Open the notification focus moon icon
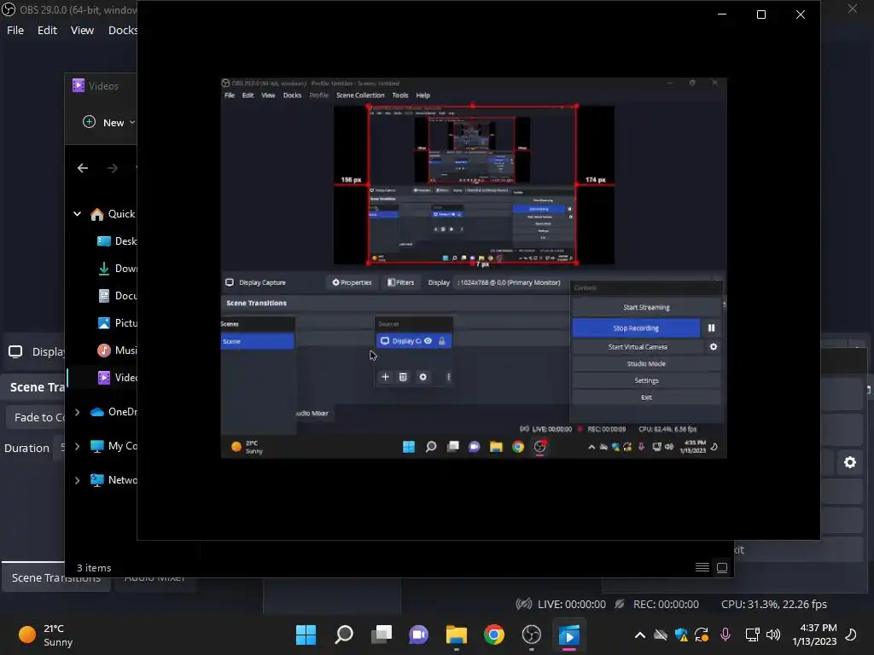Viewport: 874px width, 655px height. click(851, 635)
